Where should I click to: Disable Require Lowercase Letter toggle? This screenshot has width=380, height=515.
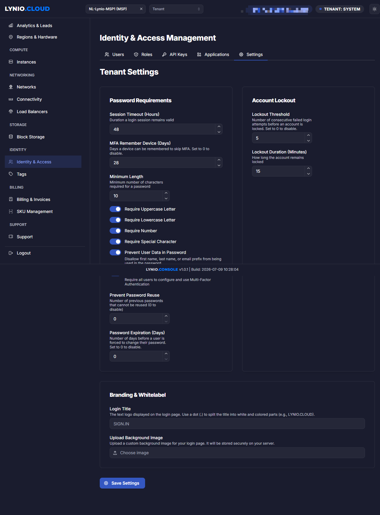coord(115,220)
